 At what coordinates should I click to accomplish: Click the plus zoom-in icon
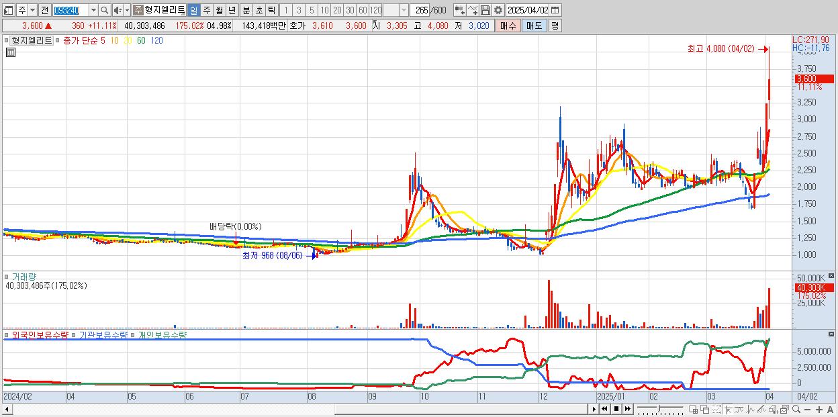[819, 409]
